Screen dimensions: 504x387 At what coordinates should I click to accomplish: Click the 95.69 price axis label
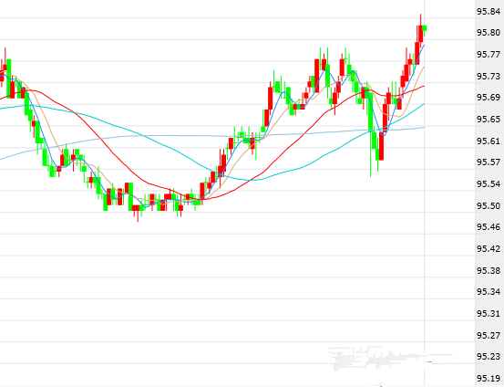tap(489, 98)
